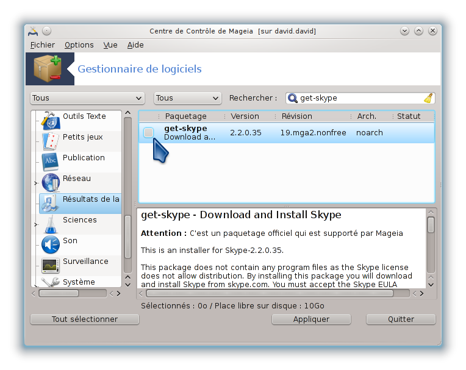Select the Outils Texte category
The width and height of the screenshot is (466, 370).
click(x=84, y=116)
